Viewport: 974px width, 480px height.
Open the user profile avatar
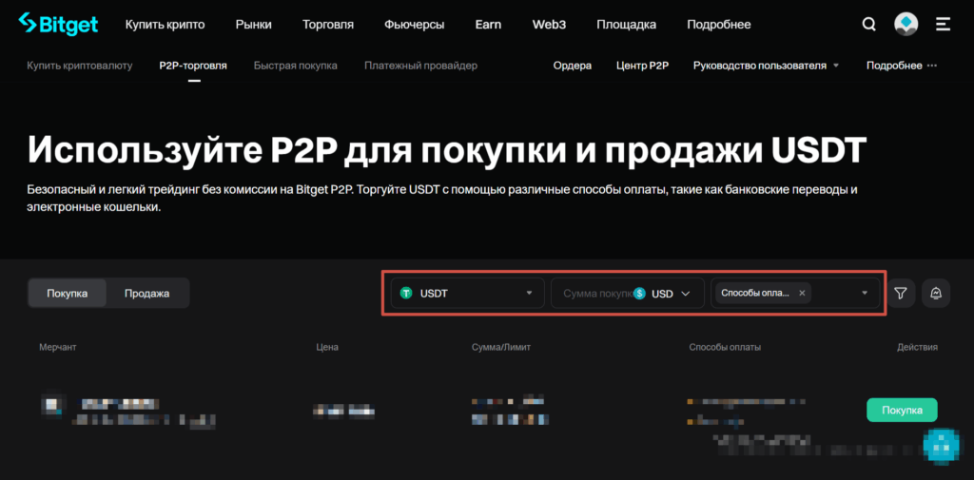click(906, 24)
